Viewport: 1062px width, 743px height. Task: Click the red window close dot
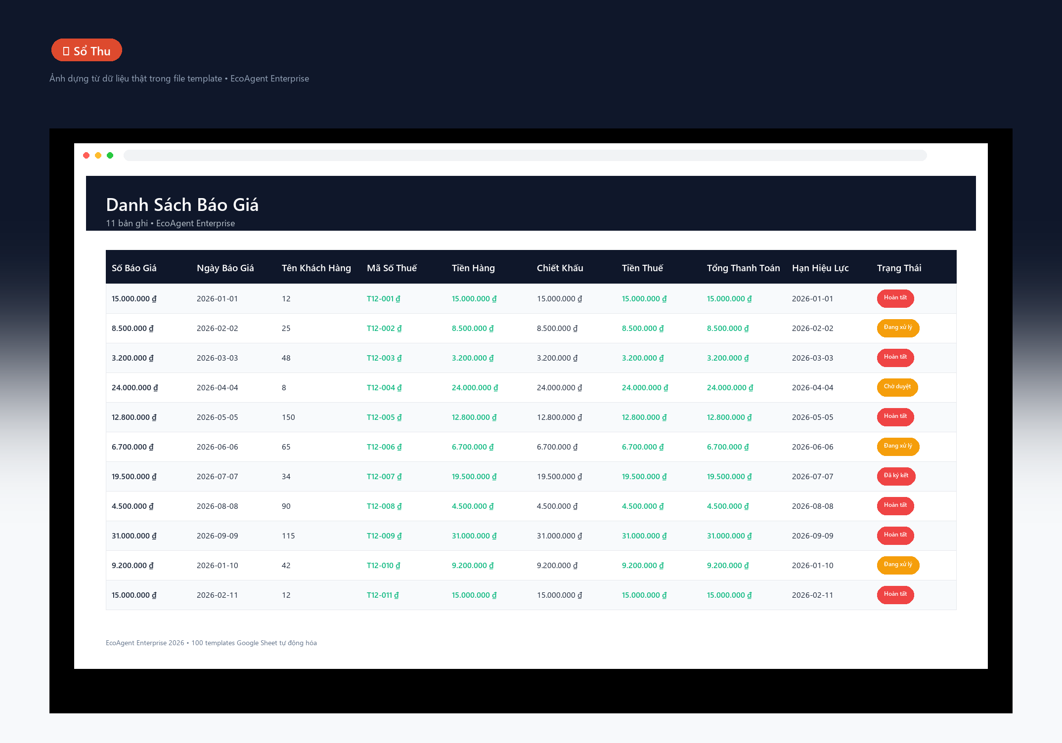pos(87,156)
